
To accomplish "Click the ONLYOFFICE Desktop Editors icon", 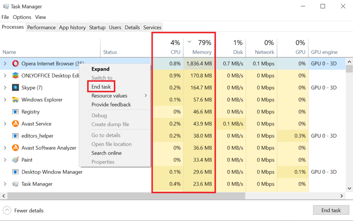I will point(15,76).
